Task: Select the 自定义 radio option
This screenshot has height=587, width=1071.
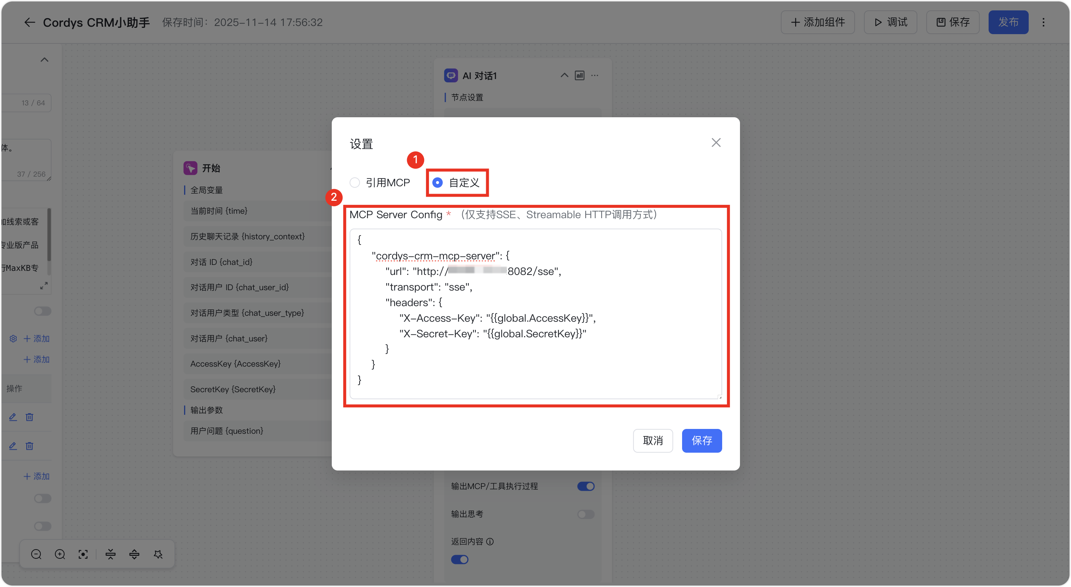Action: [x=438, y=183]
